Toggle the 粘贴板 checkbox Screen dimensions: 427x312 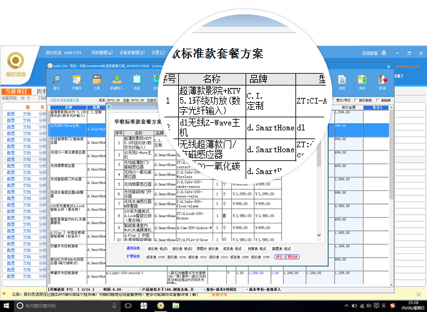pos(384,100)
